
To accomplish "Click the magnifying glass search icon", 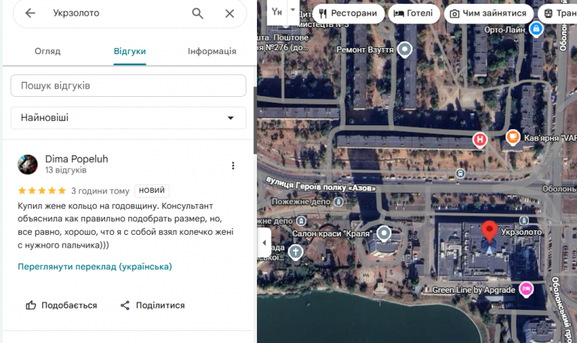I will pos(198,14).
